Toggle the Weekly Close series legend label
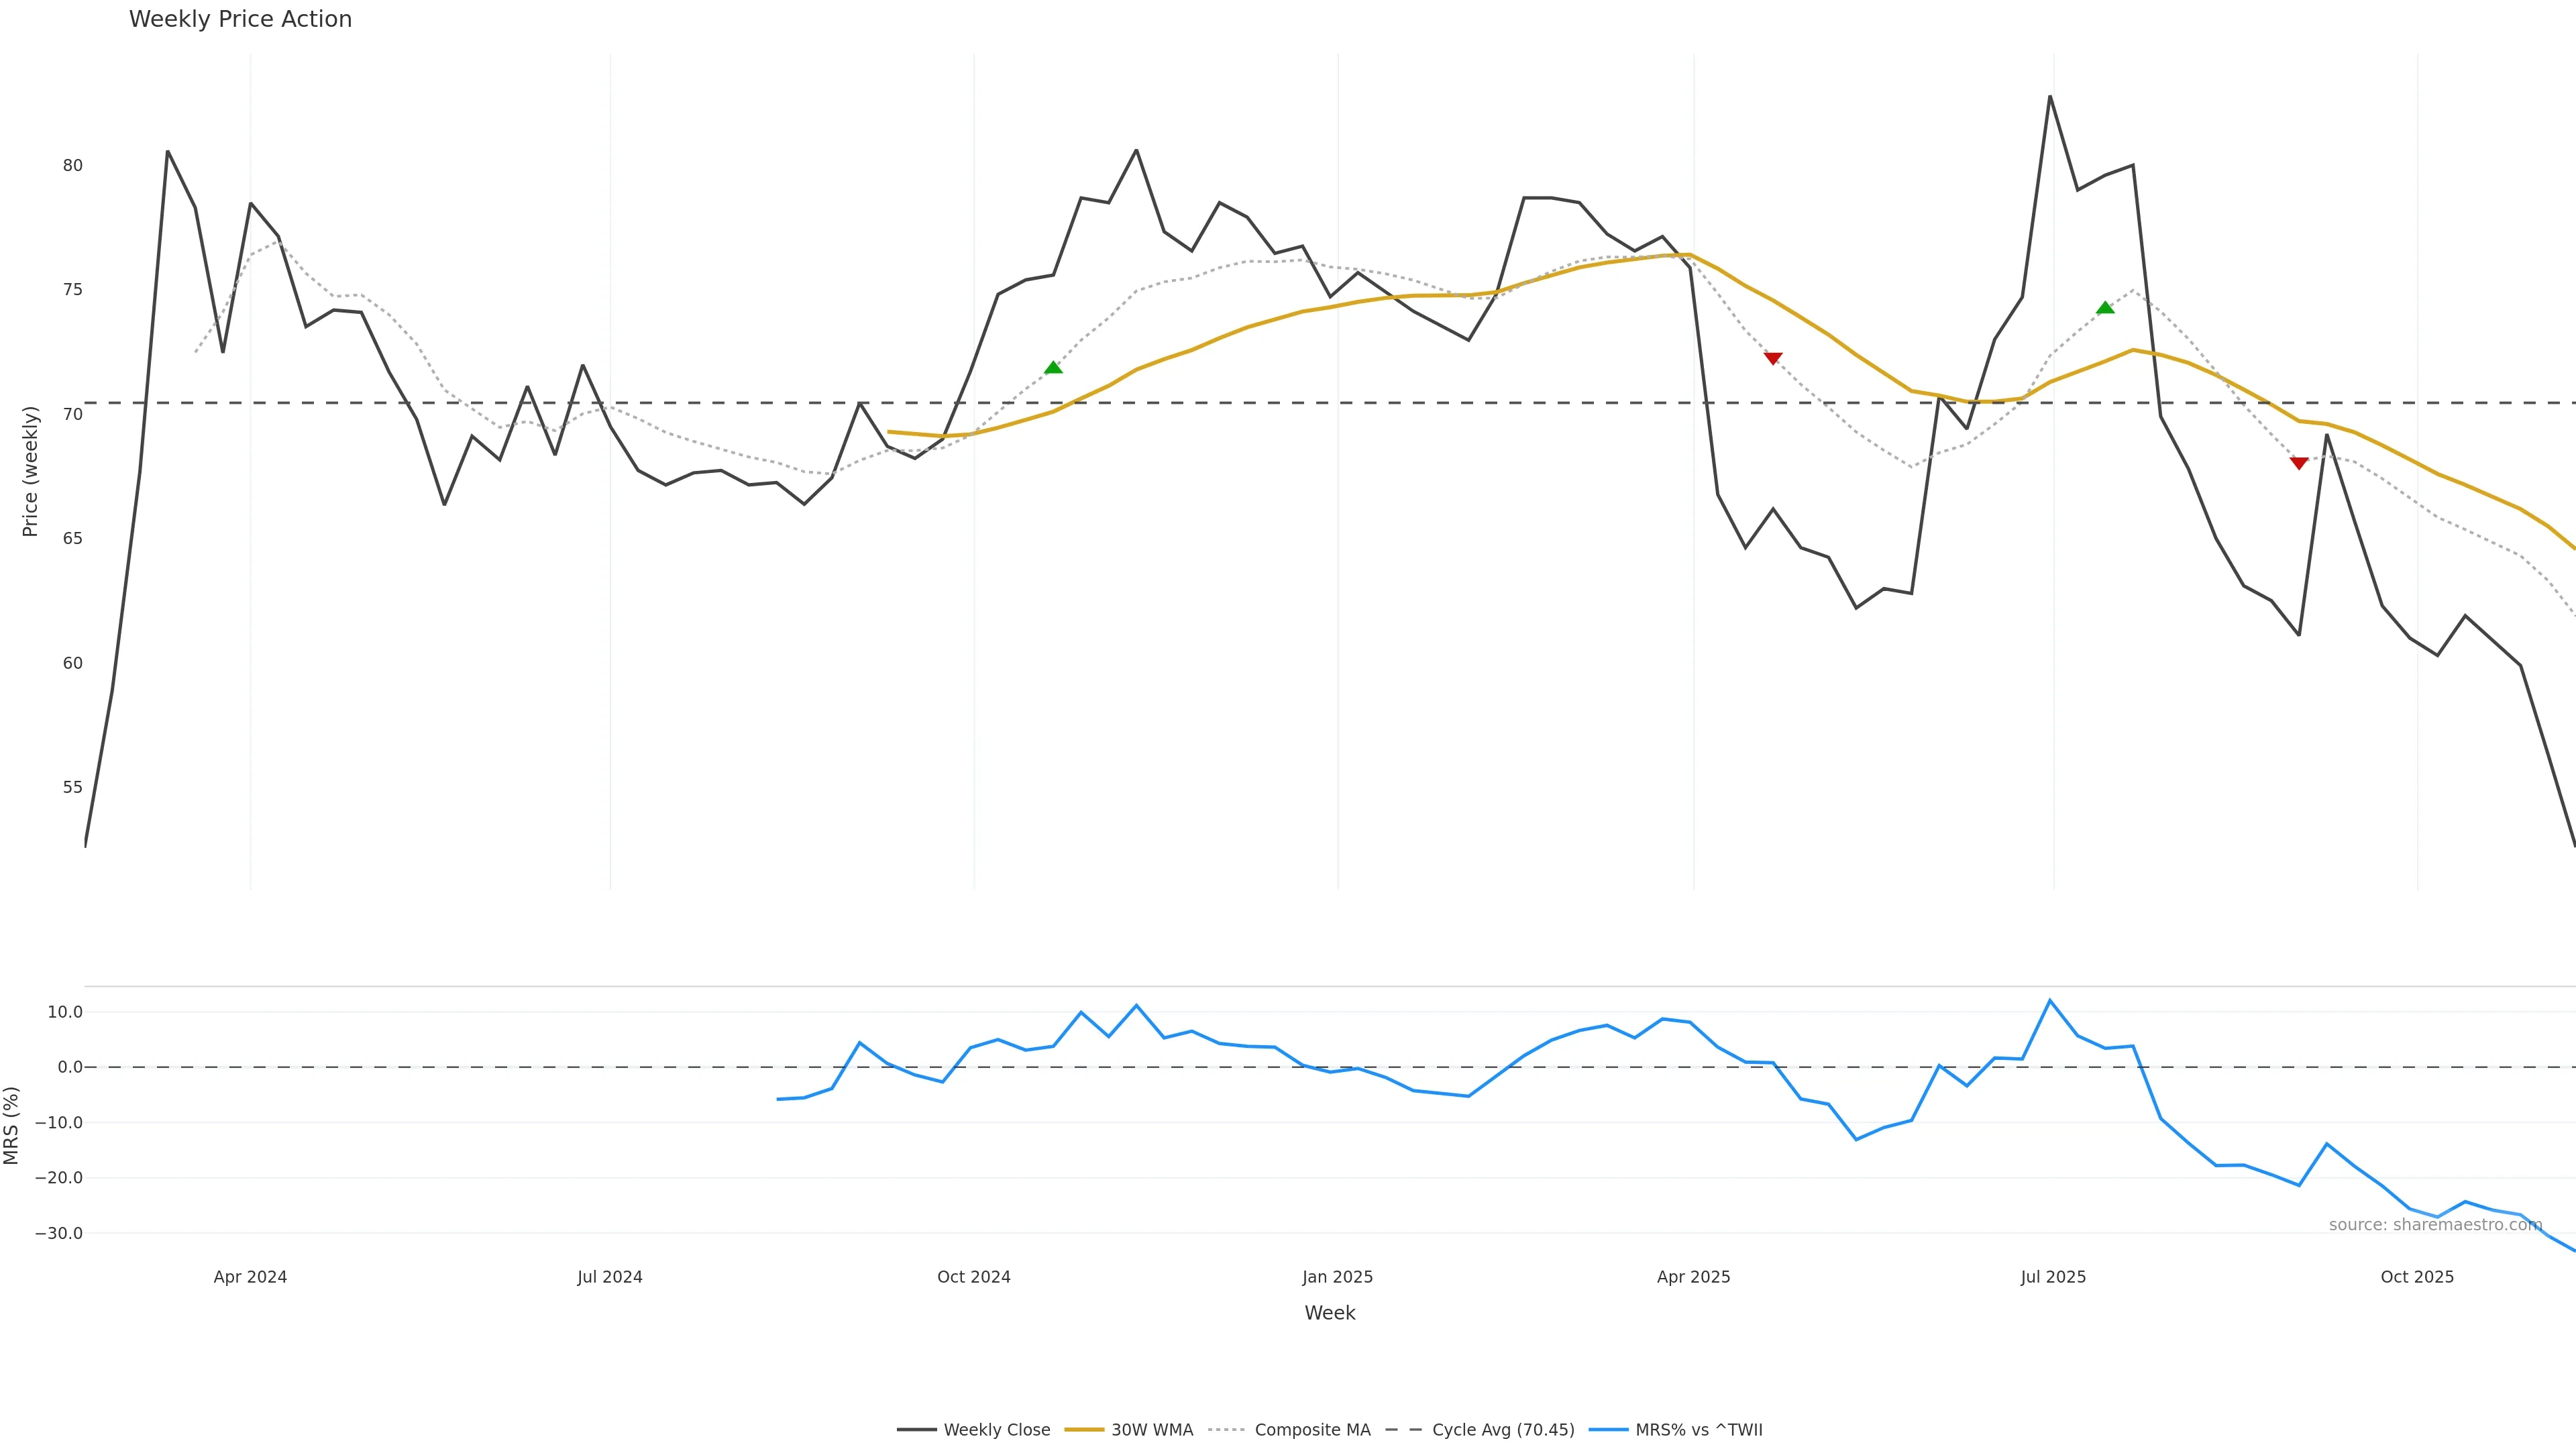Screen dimensions: 2576x1449 [x=996, y=1430]
